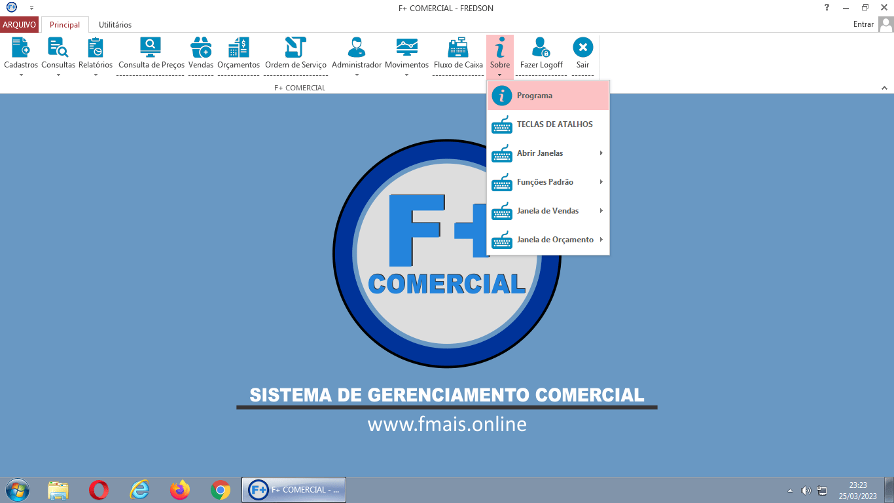
Task: Open quick access toolbar customize arrow
Action: 31,8
